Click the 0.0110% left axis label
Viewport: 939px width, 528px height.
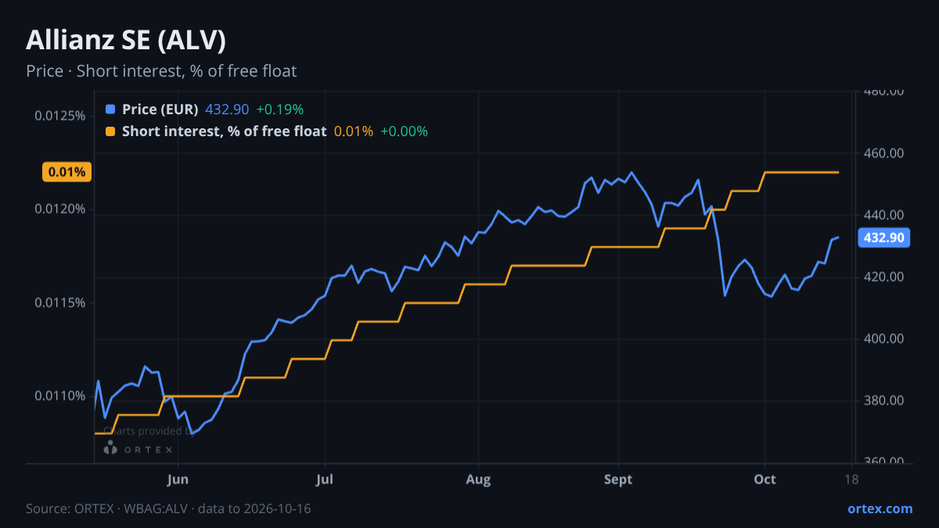pyautogui.click(x=59, y=396)
